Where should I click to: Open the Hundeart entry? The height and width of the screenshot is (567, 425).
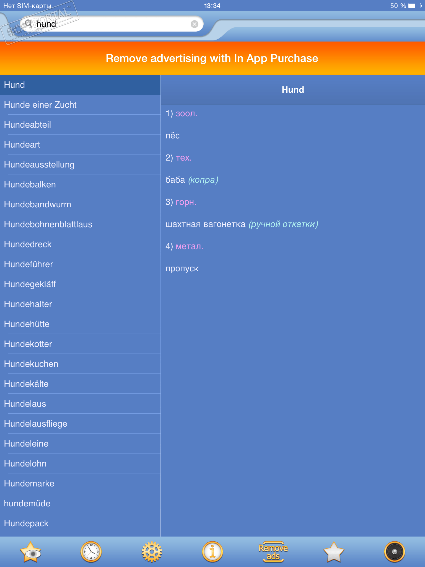(80, 145)
